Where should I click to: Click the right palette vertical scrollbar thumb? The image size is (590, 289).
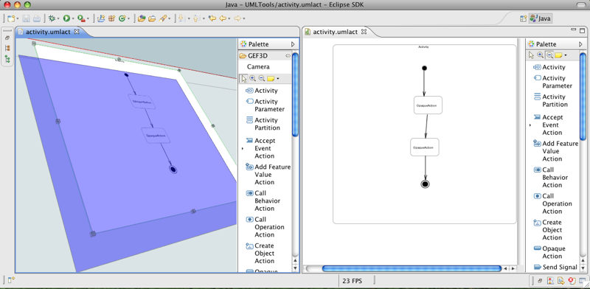[583, 97]
